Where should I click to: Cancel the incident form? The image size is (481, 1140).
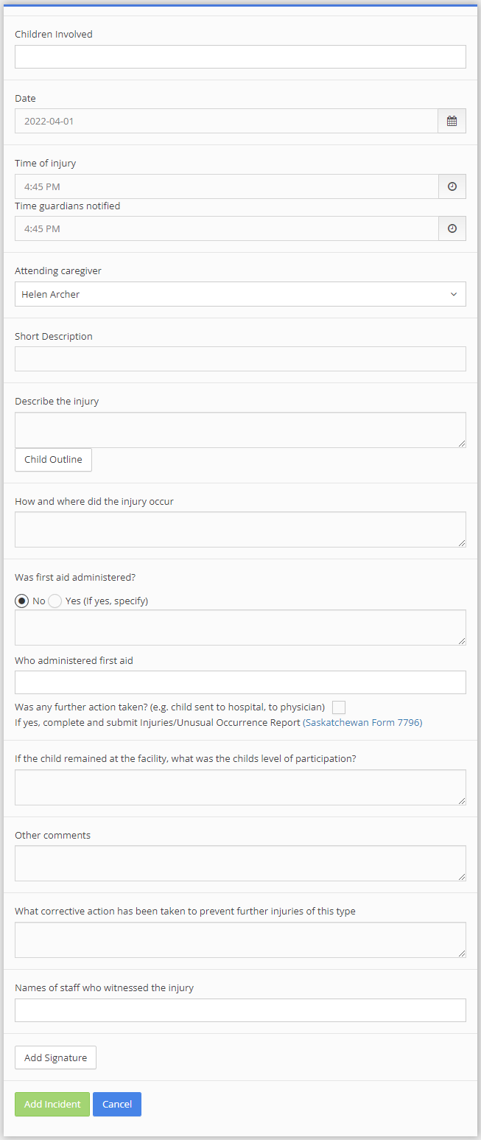coord(117,1104)
